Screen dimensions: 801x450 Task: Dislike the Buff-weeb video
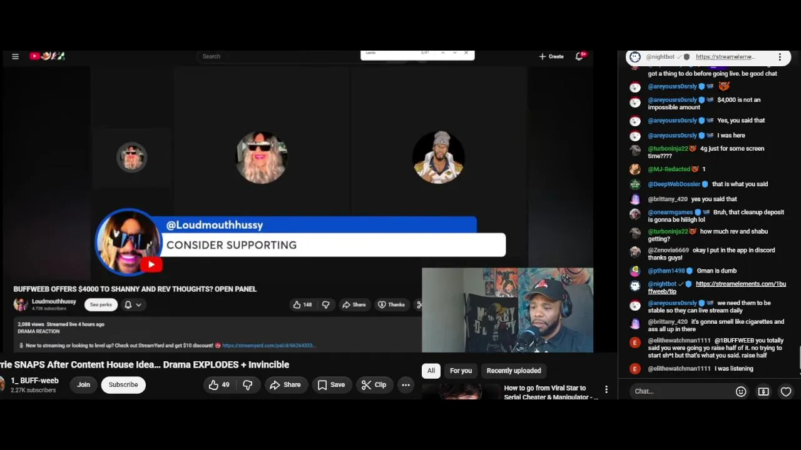click(248, 385)
